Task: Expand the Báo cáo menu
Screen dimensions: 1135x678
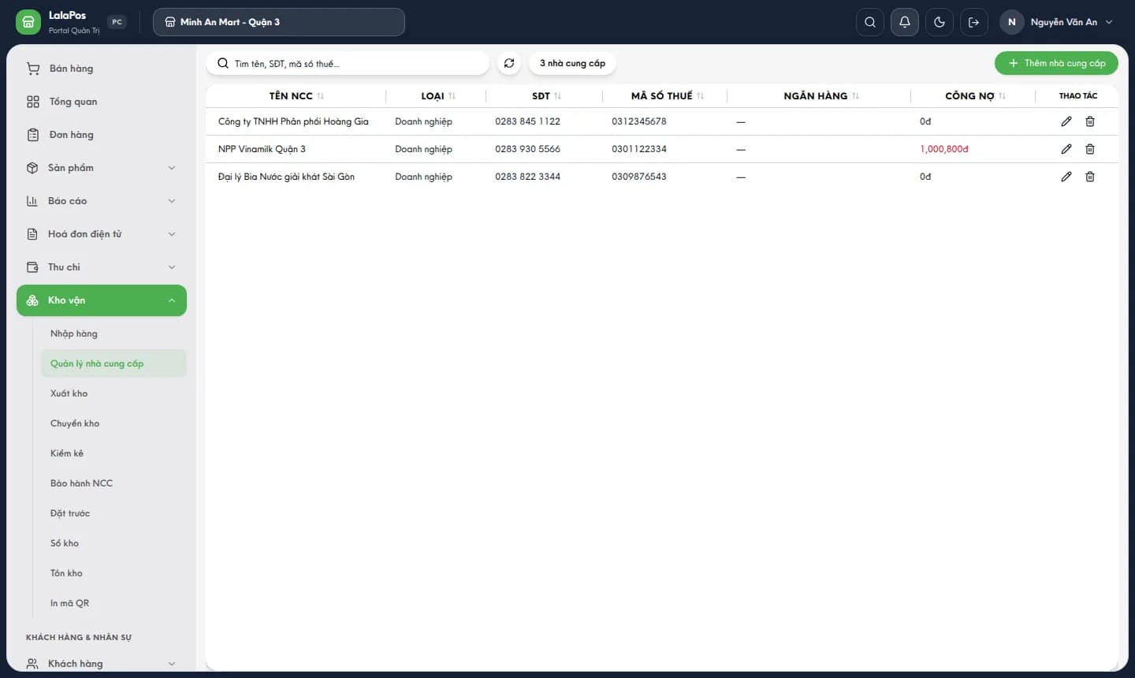Action: [x=102, y=201]
